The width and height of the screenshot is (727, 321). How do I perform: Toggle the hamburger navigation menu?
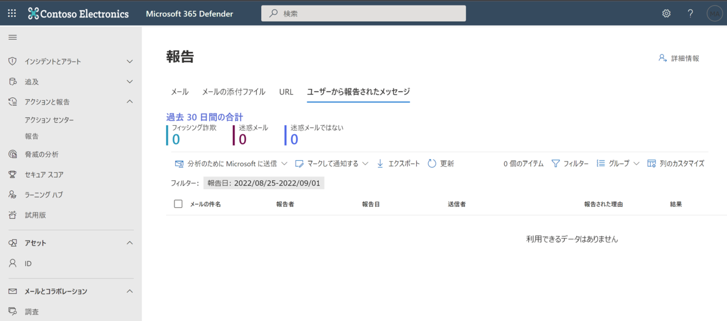(12, 37)
